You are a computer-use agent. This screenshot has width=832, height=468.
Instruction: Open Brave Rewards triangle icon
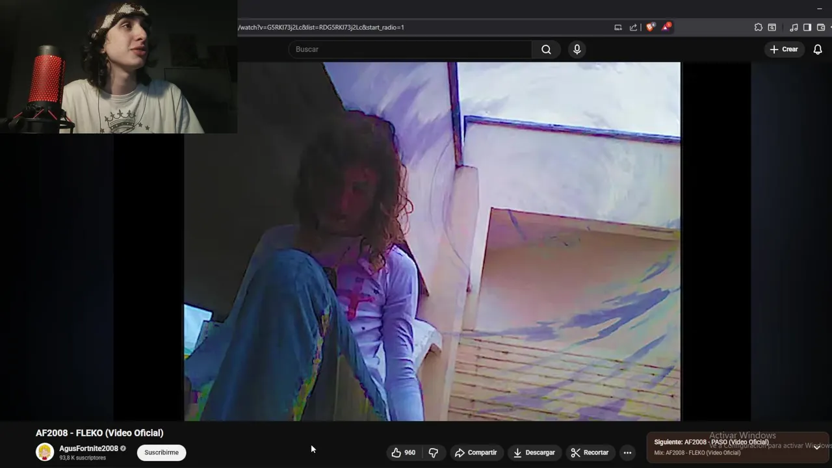[666, 27]
